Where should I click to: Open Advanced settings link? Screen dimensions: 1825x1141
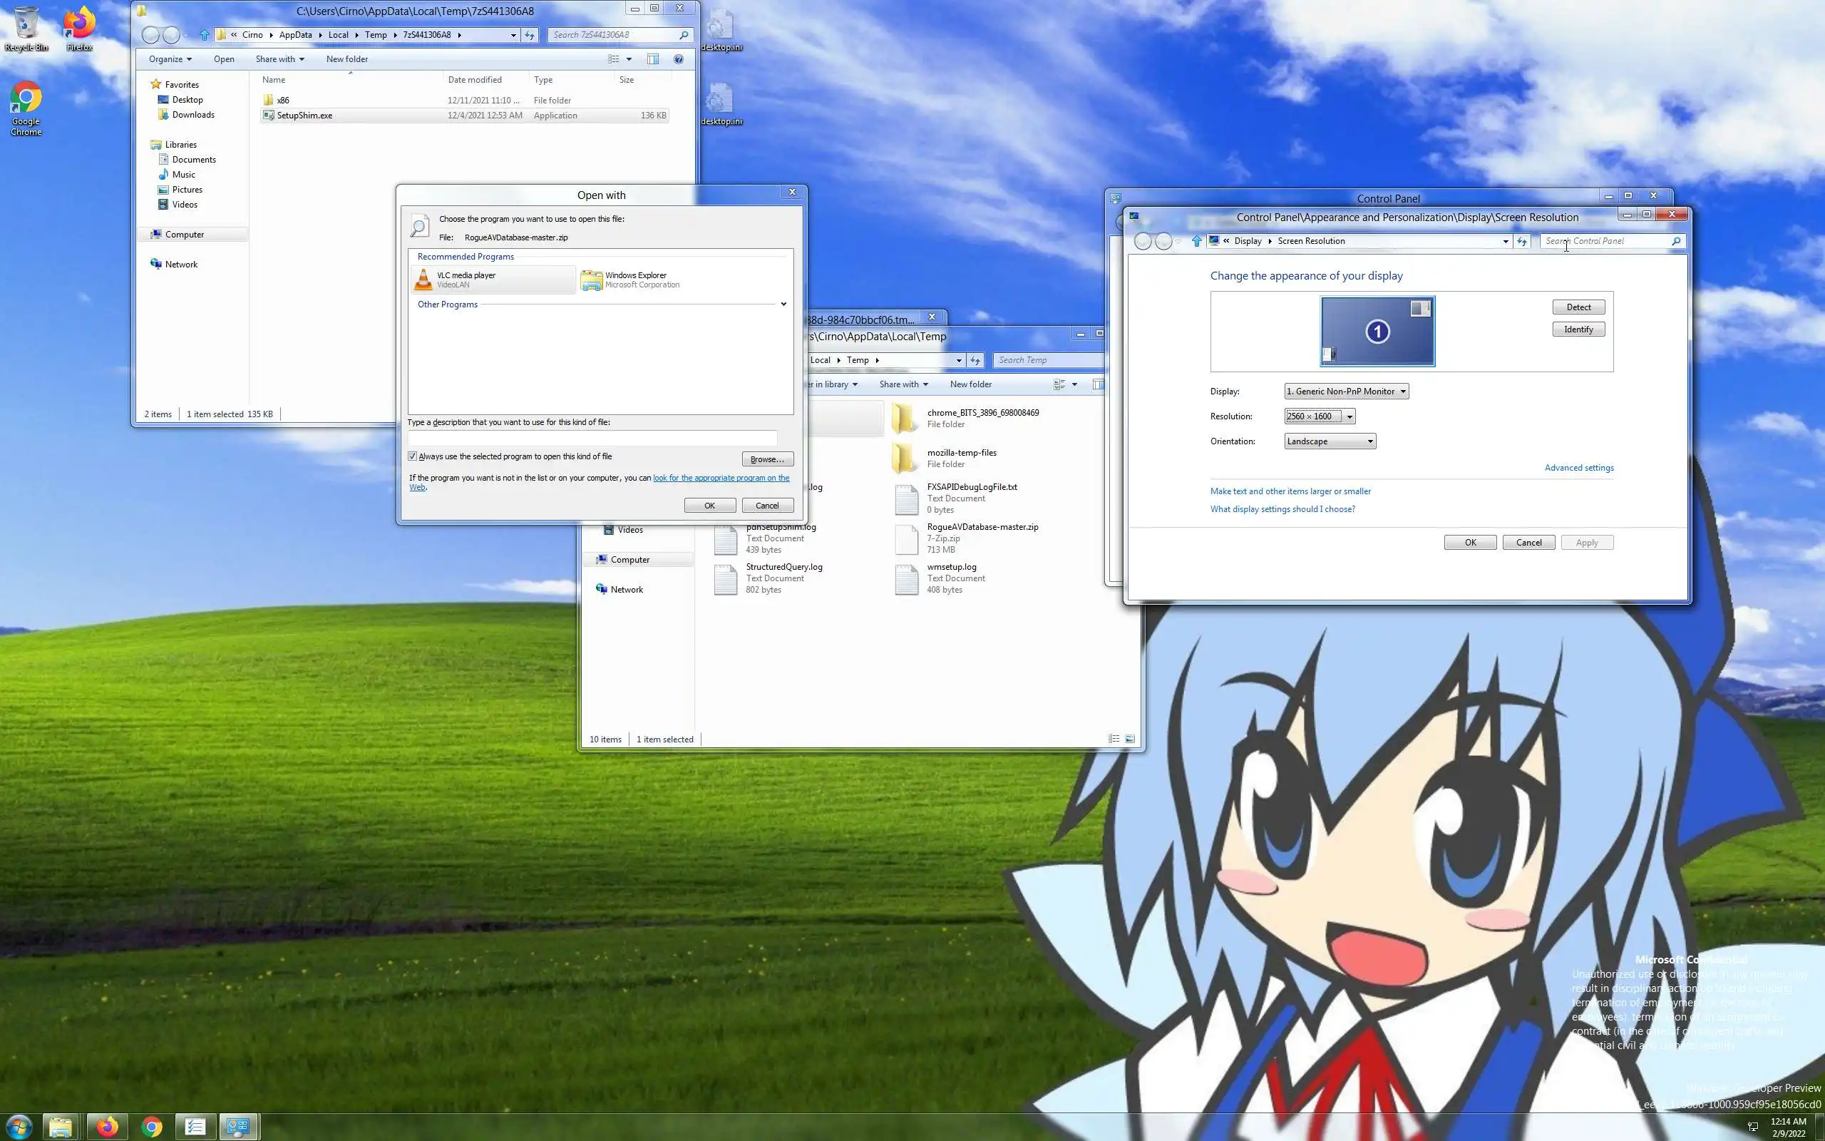pyautogui.click(x=1578, y=468)
